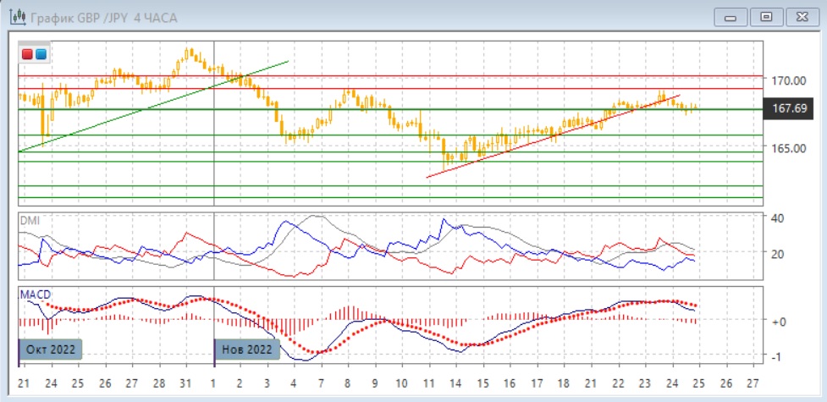The image size is (827, 402).
Task: Click the red square icon on chart
Action: click(x=28, y=55)
